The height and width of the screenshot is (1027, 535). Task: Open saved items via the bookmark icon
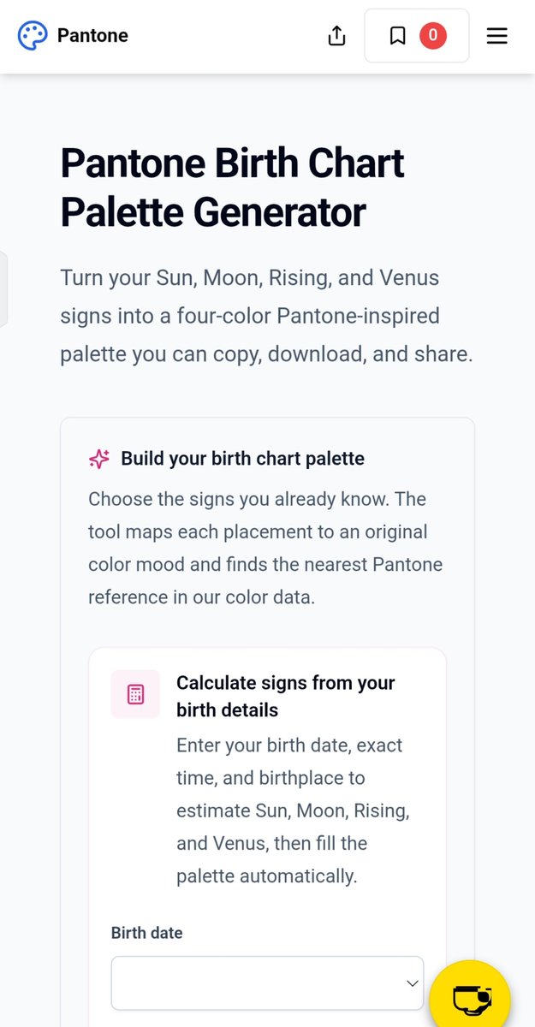pyautogui.click(x=397, y=36)
